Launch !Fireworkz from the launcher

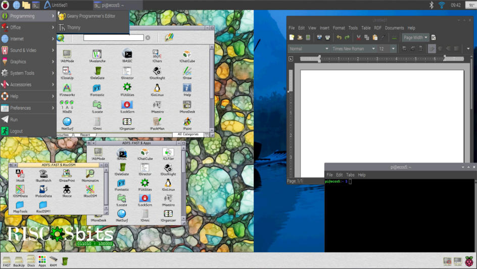click(67, 90)
